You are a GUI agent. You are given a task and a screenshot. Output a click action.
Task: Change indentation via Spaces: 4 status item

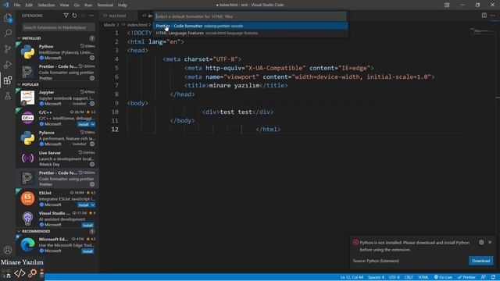pos(376,277)
